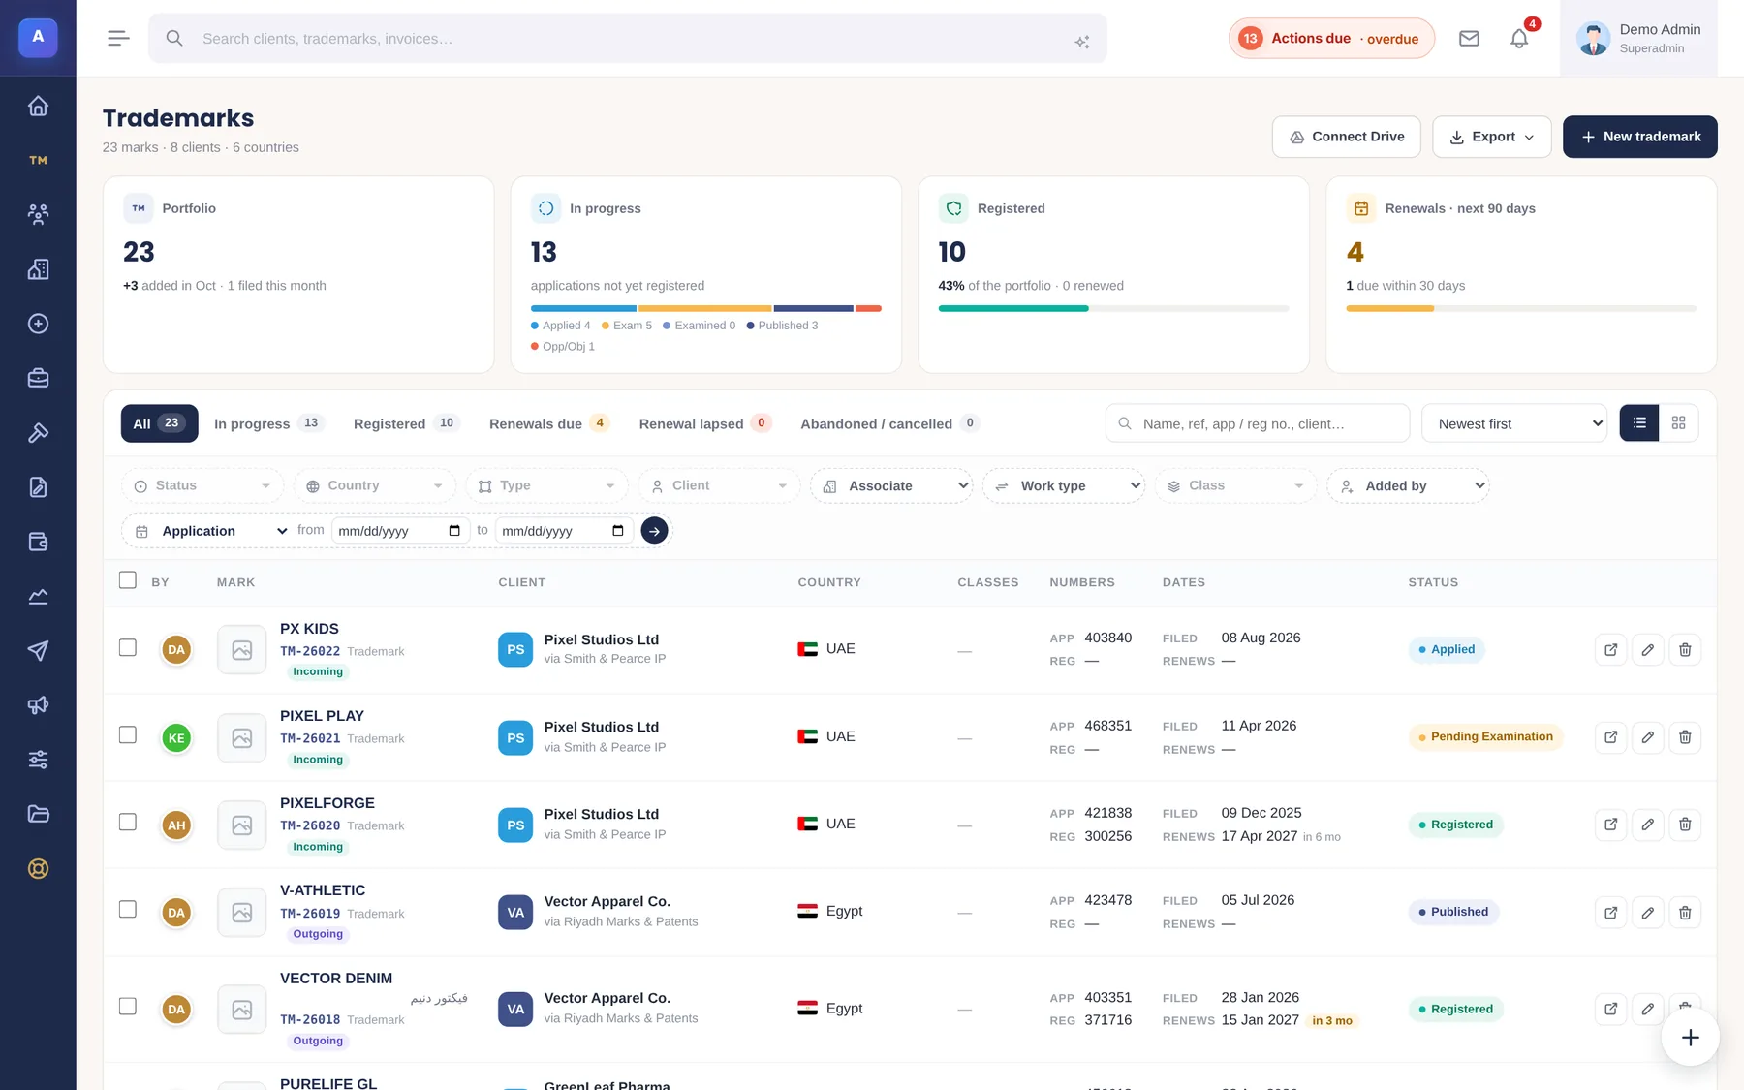1744x1090 pixels.
Task: Select the Abandoned / cancelled tab
Action: tap(890, 423)
